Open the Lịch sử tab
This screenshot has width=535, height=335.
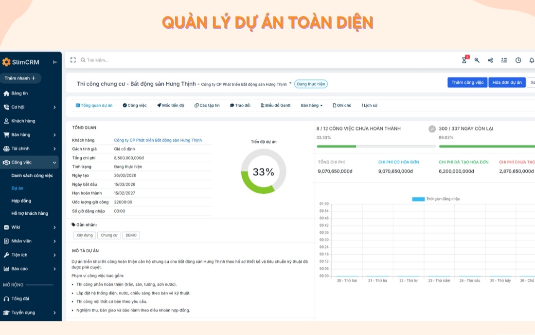pos(370,105)
